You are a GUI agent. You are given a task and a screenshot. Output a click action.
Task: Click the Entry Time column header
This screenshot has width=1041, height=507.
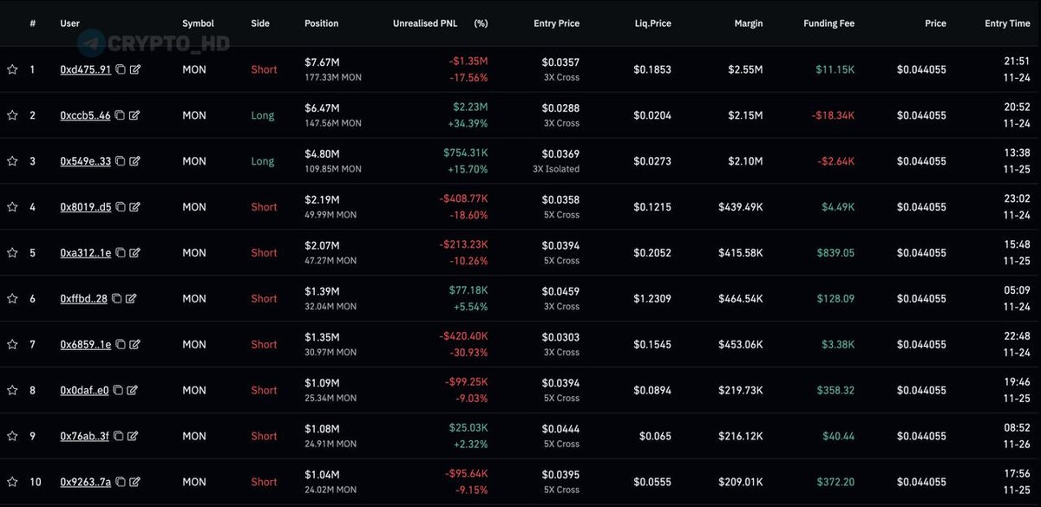click(x=1007, y=23)
